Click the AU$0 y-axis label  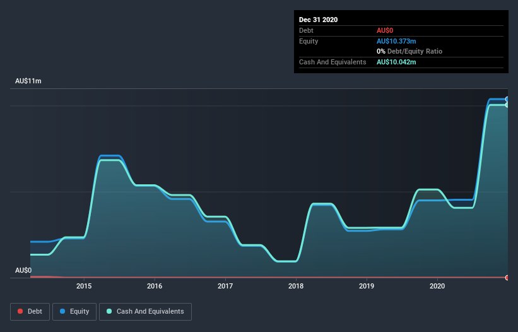(23, 270)
